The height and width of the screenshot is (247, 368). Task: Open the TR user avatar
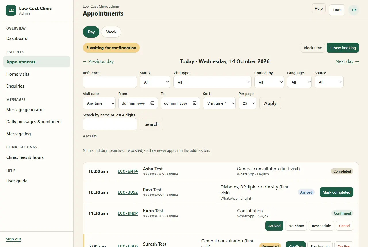(354, 10)
